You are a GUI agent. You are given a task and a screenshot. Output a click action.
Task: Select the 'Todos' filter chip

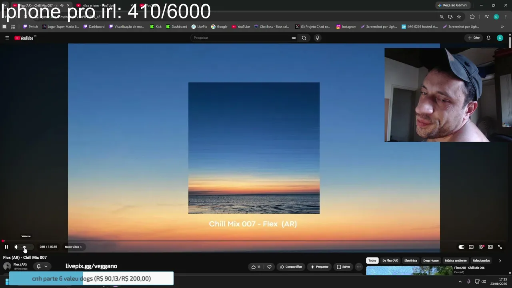(x=372, y=260)
